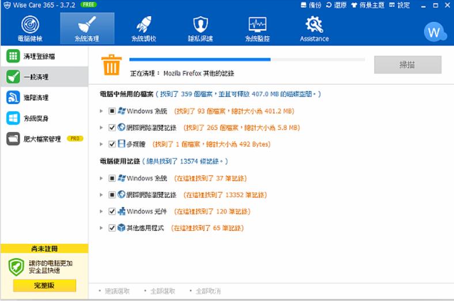Image resolution: width=454 pixels, height=301 pixels.
Task: Open the 系統調校 rocket icon
Action: point(144,24)
